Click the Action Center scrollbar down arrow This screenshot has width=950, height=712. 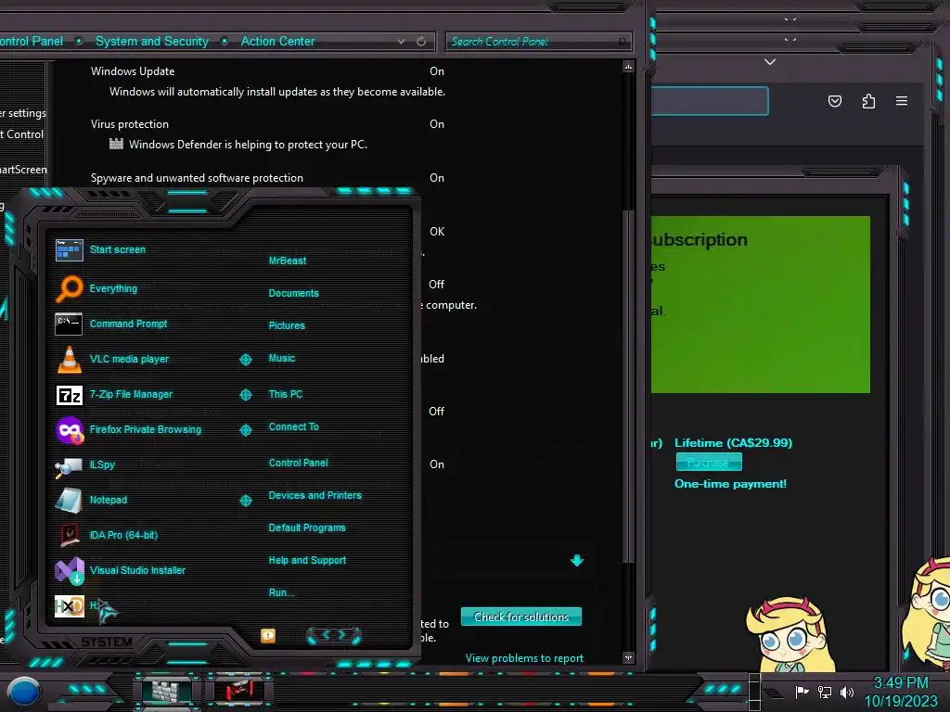628,657
